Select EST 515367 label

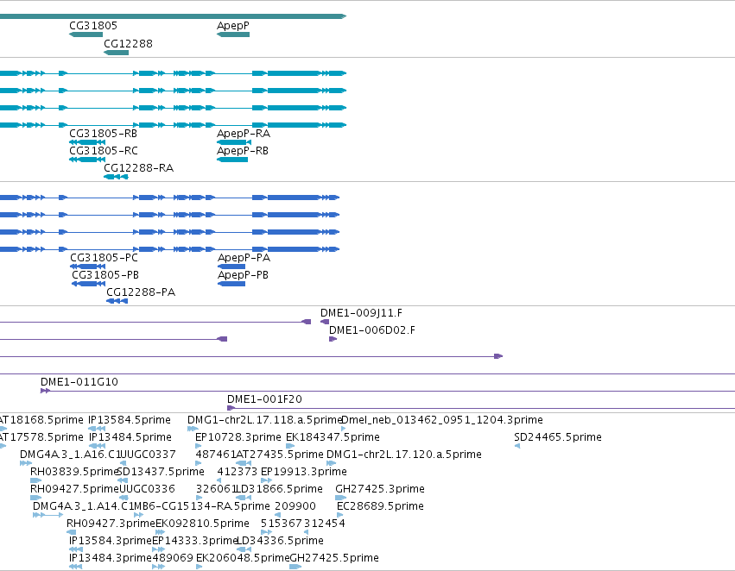click(282, 524)
